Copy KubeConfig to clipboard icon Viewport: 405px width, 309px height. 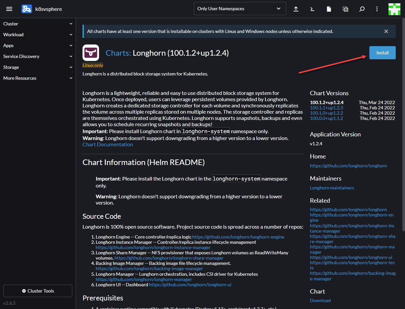click(x=345, y=9)
